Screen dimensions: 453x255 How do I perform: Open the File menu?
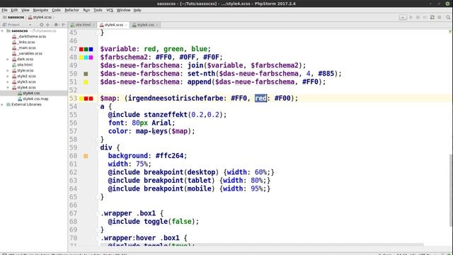5,10
